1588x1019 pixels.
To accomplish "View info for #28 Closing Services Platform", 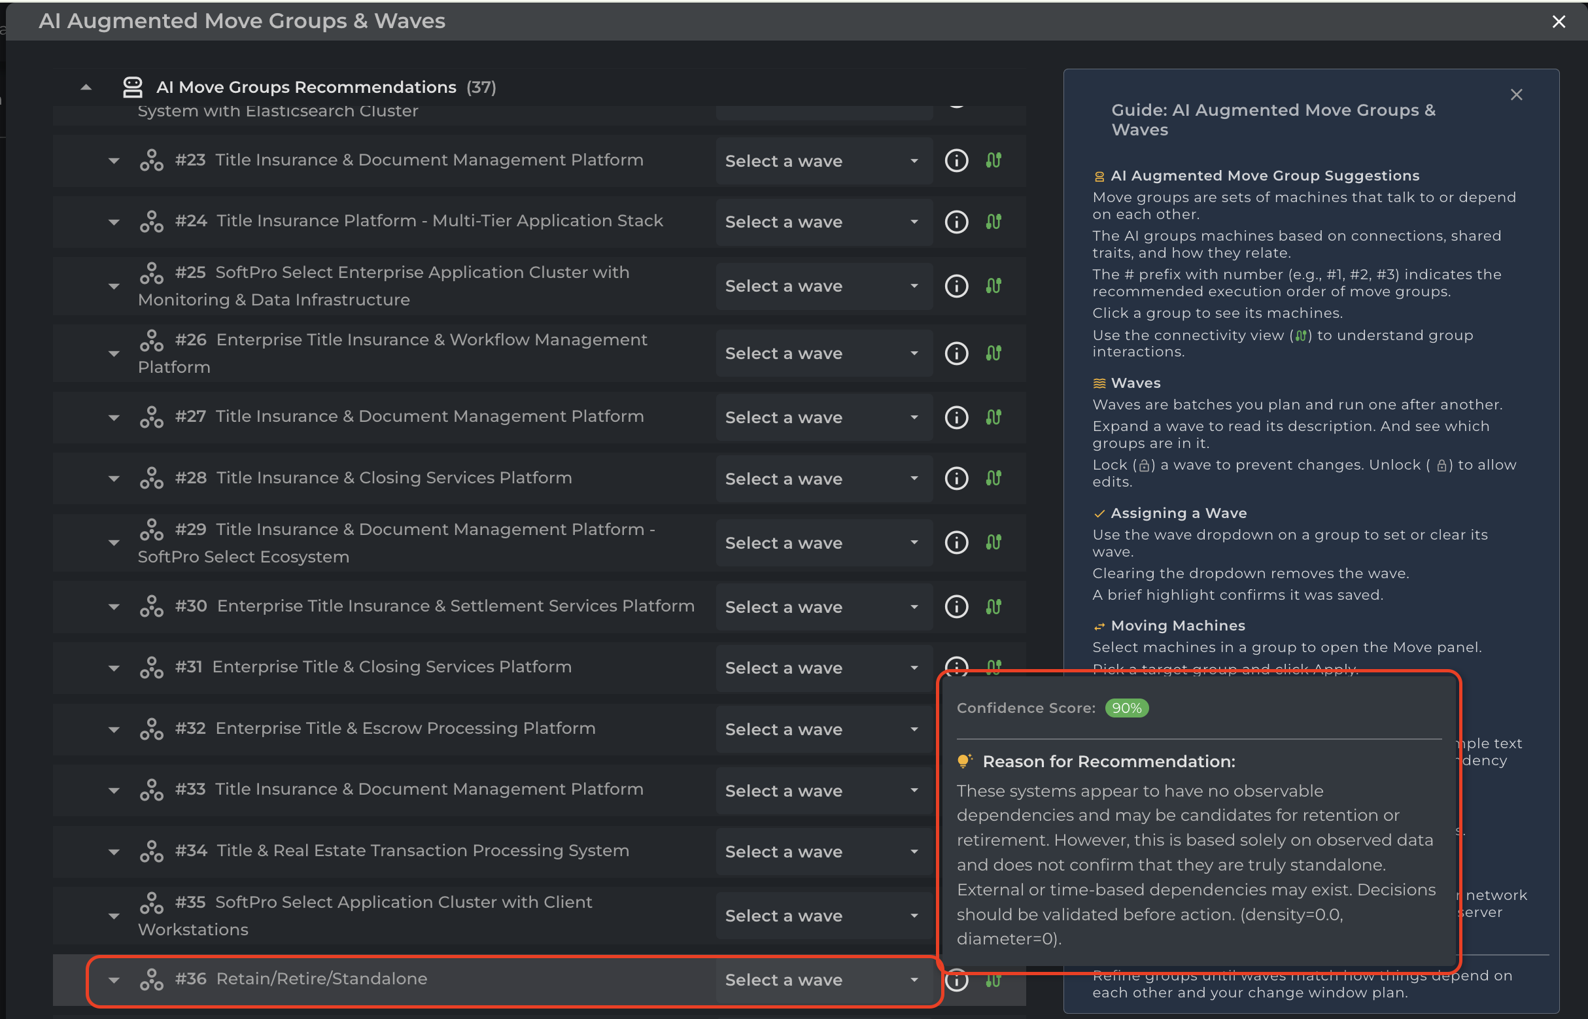I will pos(956,478).
